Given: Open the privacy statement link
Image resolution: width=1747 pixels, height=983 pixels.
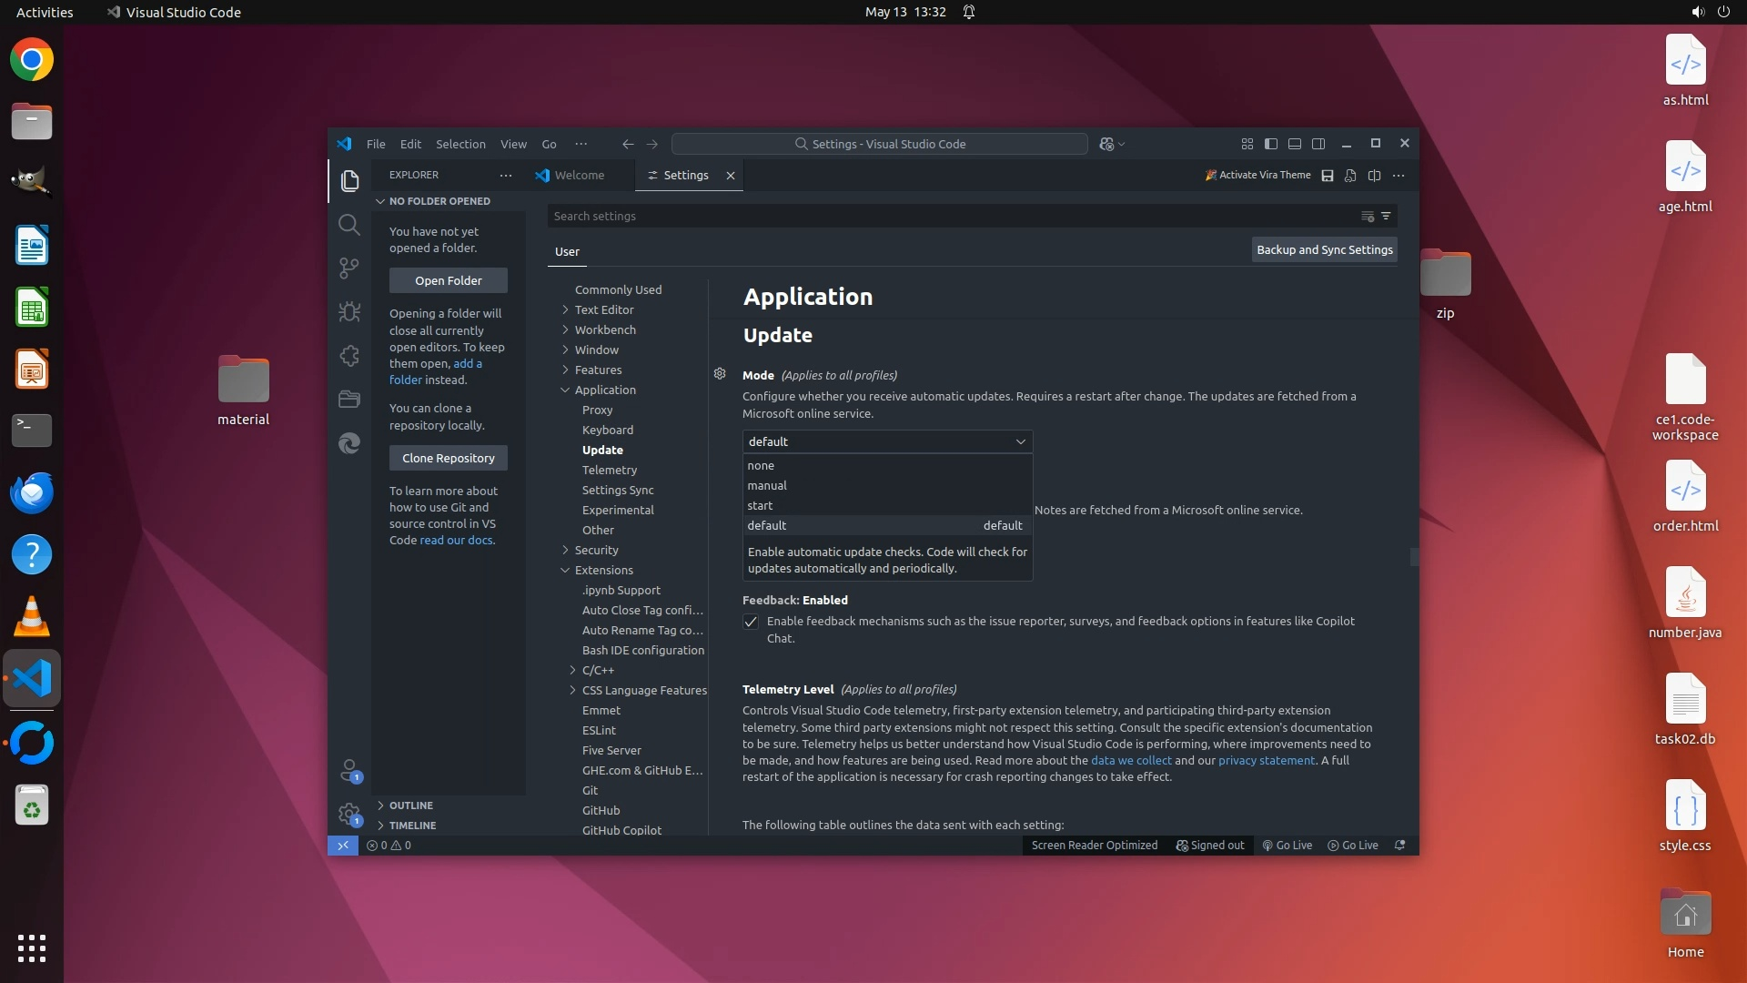Looking at the screenshot, I should click(x=1266, y=761).
